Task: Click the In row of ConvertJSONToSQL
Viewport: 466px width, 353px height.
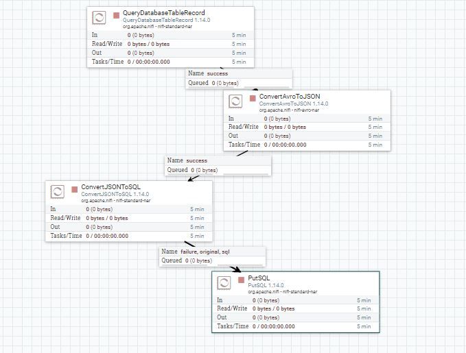Action: pyautogui.click(x=129, y=209)
